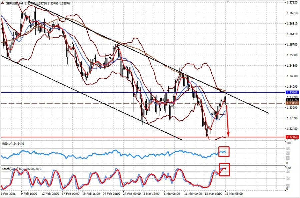
Task: Click the 1.32480 price scale value
Action: tap(293, 129)
